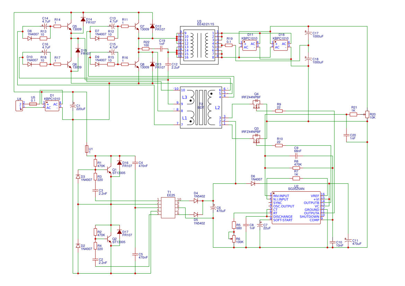Click the D15 FR107 diode symbol
405x286 pixels.
[x=78, y=50]
